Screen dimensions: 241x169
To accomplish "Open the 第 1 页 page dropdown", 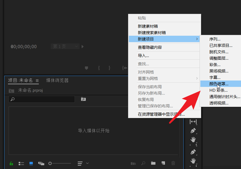I will (x=65, y=46).
